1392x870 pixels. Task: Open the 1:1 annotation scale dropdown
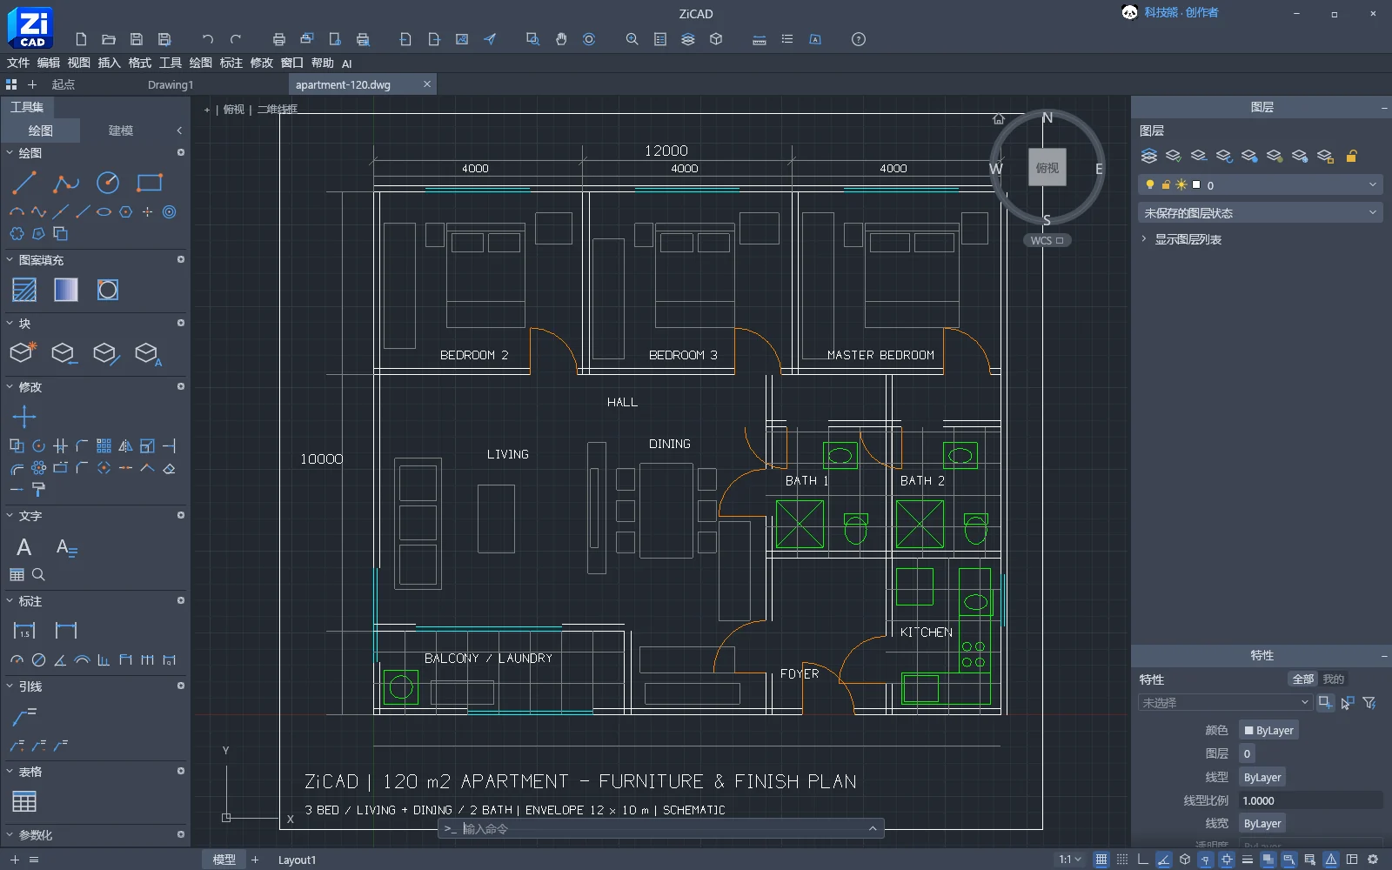(x=1069, y=860)
